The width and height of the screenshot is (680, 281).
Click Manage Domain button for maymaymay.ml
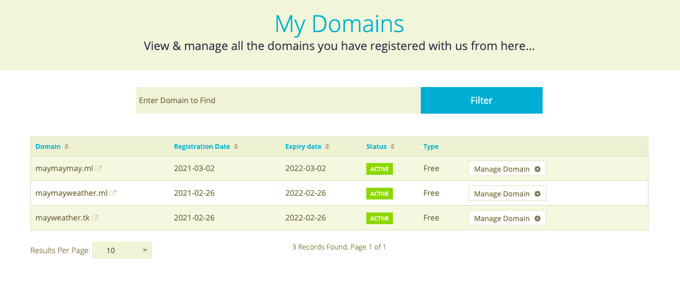[x=507, y=169]
